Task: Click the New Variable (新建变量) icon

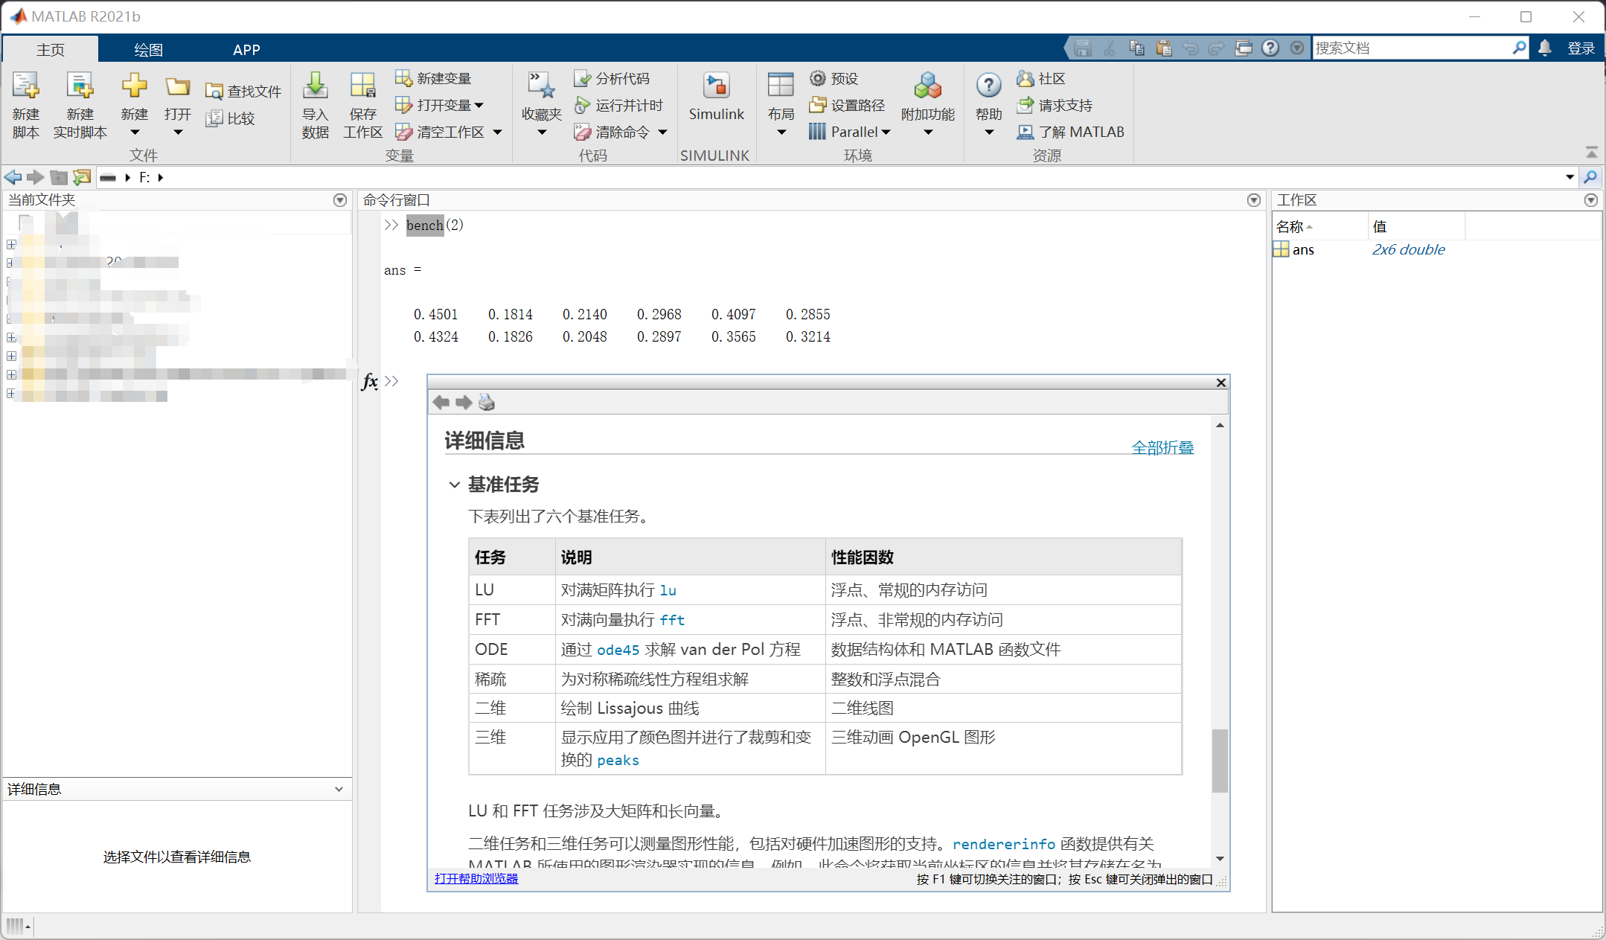Action: 403,78
